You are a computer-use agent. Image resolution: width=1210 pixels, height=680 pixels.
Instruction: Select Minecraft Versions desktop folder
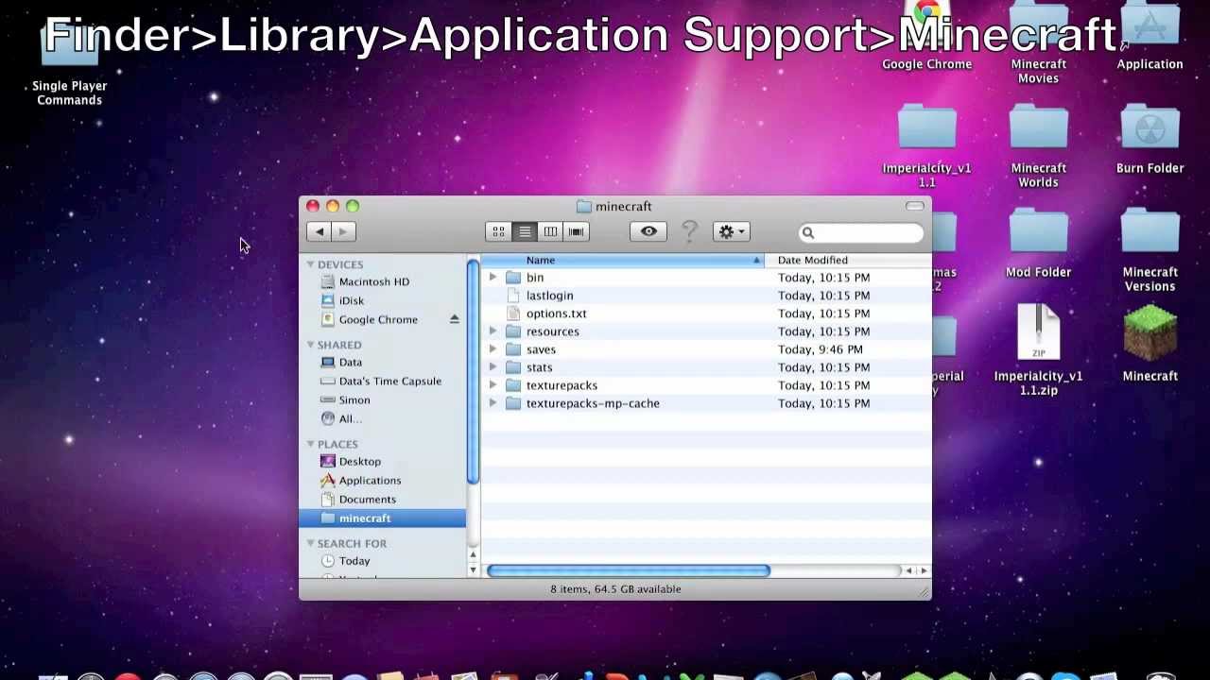(1149, 250)
